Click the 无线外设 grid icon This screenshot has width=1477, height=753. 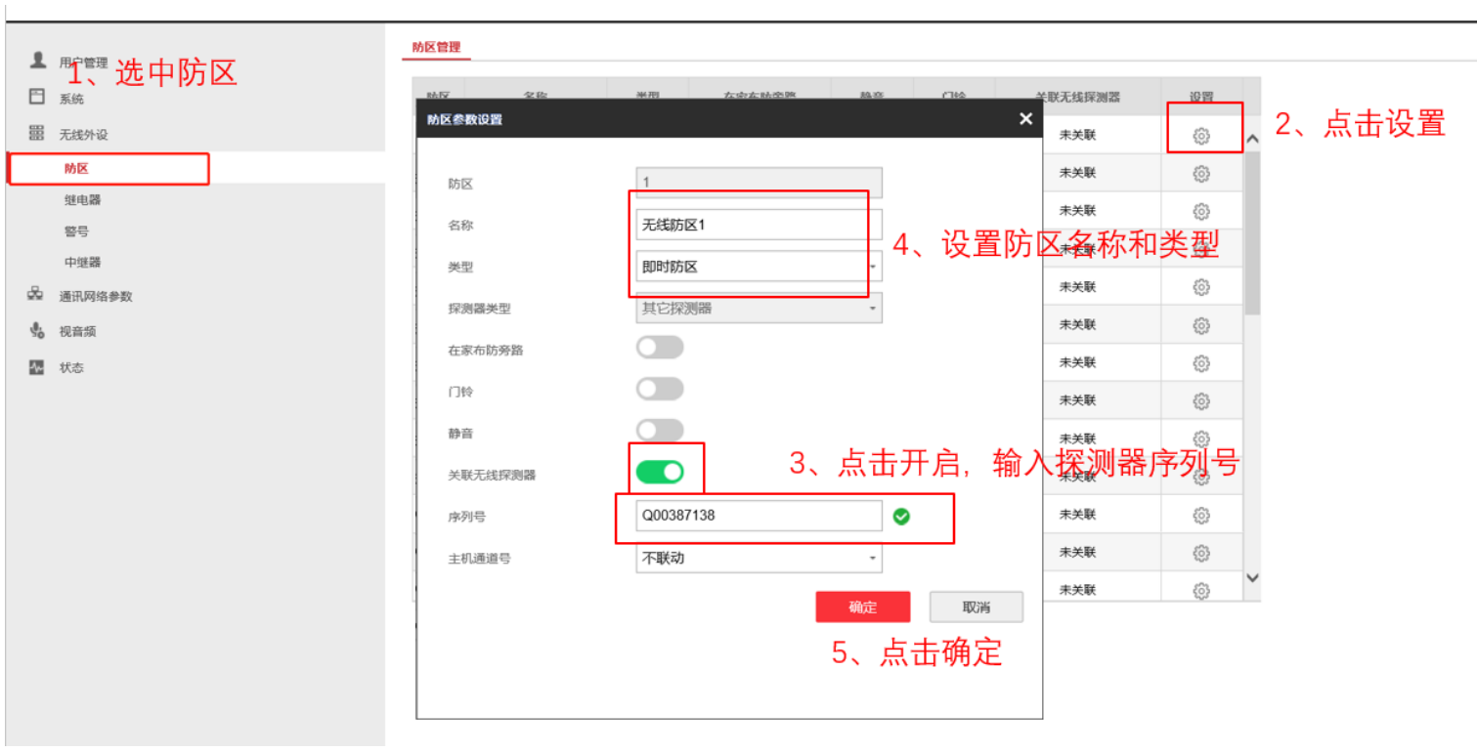click(37, 133)
